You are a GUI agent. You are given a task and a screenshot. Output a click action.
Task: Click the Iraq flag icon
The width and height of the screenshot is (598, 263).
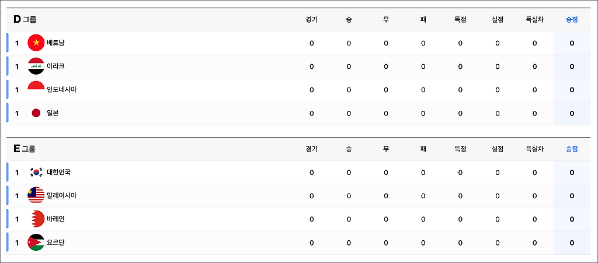[36, 66]
